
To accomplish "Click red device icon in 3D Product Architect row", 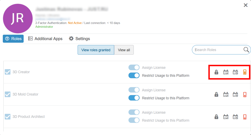I will tap(245, 117).
